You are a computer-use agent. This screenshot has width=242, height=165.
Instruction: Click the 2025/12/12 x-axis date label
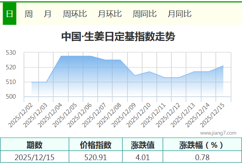[x=168, y=115]
